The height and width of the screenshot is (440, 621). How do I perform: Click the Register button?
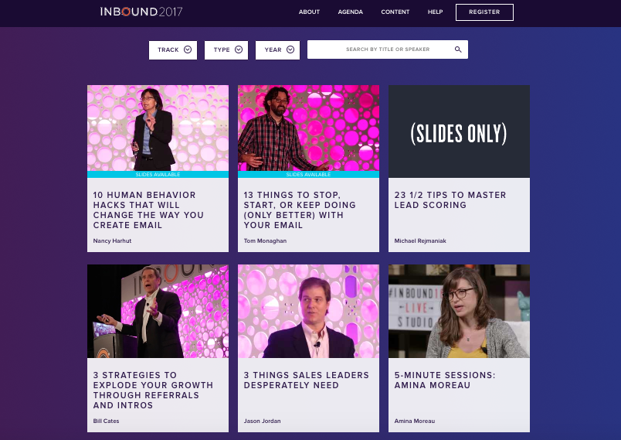[484, 12]
